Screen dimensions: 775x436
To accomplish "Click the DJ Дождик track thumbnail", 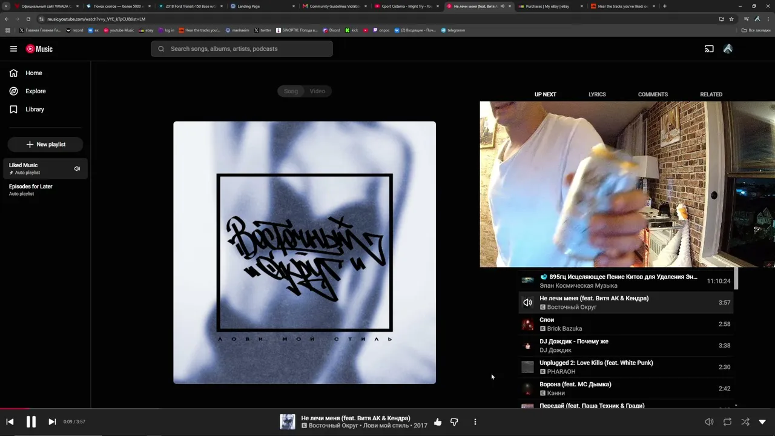I will [x=528, y=346].
